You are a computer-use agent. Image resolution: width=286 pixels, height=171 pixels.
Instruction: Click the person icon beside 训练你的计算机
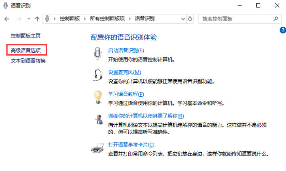pyautogui.click(x=97, y=119)
